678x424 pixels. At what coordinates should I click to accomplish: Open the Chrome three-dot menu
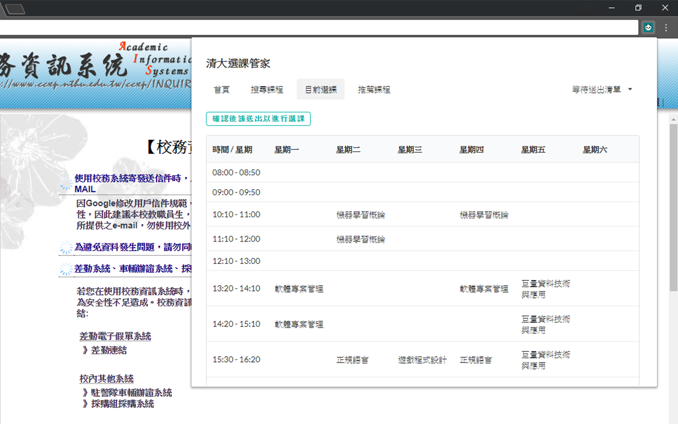tap(666, 28)
